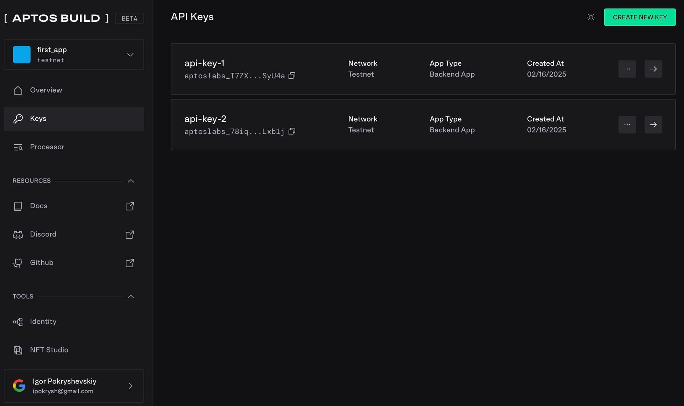Click the NFT Studio cube icon
The image size is (684, 406).
click(x=18, y=350)
